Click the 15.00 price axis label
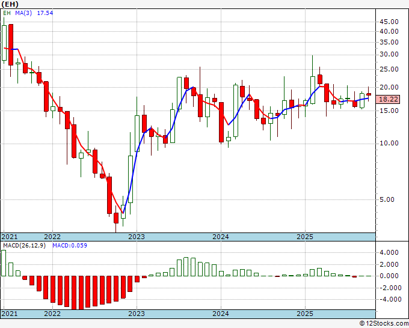The image size is (409, 328). 389,111
